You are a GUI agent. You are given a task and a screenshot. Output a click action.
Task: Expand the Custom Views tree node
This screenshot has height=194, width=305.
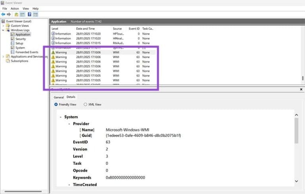click(x=3, y=26)
